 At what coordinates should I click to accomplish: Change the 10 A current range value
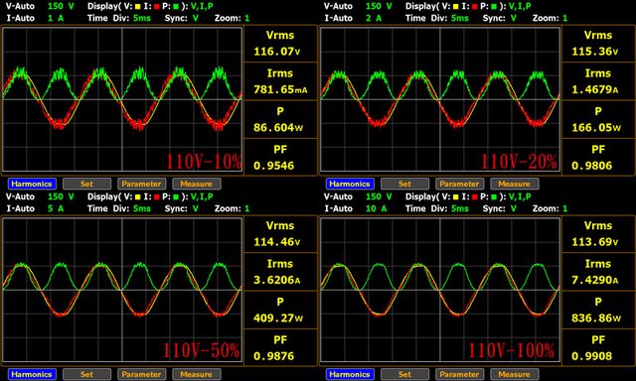(x=376, y=208)
